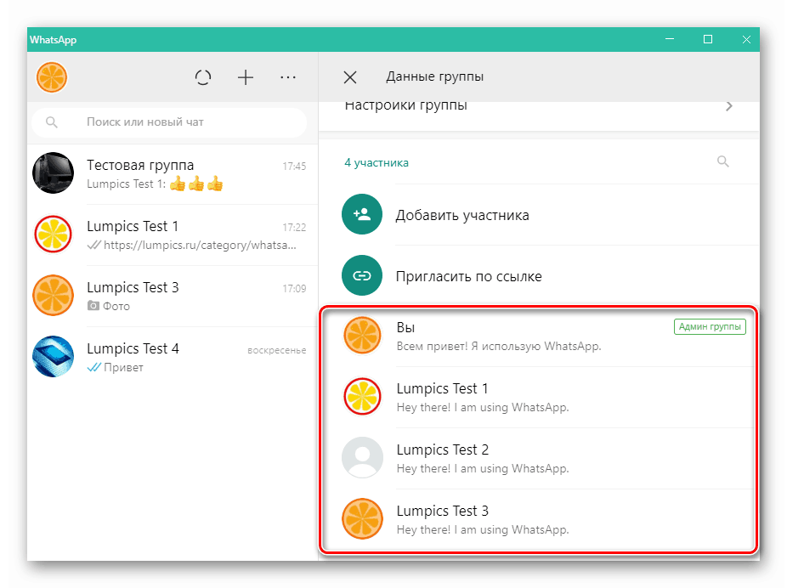
Task: Select participant Lumpics Test 1 in the group list
Action: pyautogui.click(x=539, y=397)
